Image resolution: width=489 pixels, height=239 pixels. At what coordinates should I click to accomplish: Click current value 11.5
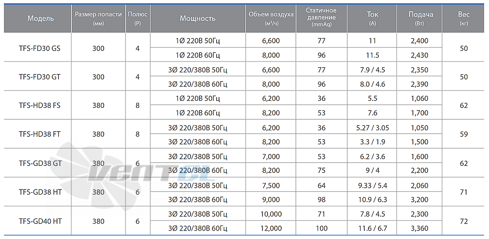(x=372, y=55)
